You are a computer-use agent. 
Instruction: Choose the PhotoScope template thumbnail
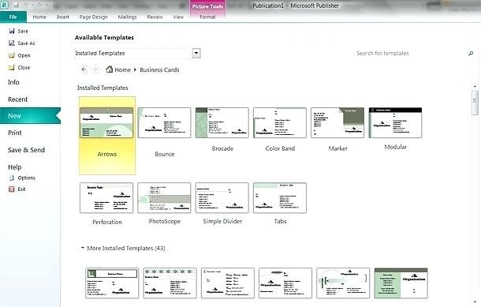(x=164, y=198)
